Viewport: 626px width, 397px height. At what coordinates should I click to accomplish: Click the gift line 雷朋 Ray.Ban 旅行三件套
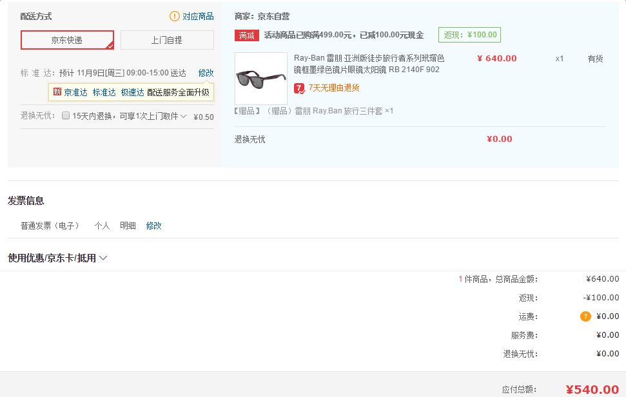pos(314,111)
